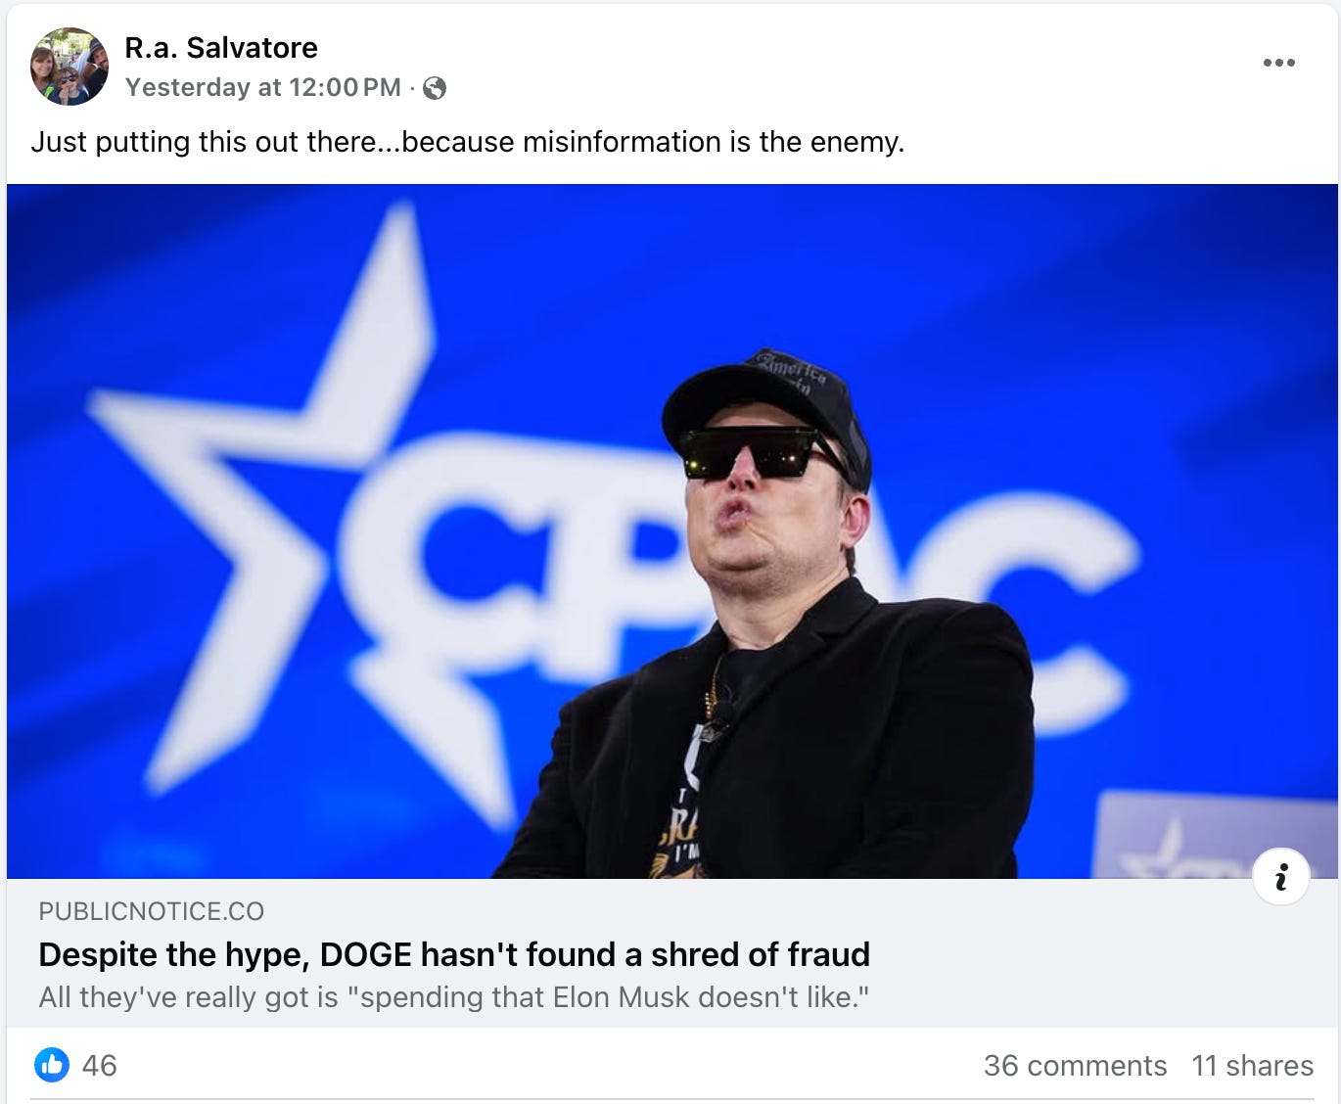Click the dark sunglasses in the photo
The width and height of the screenshot is (1341, 1104).
752,453
